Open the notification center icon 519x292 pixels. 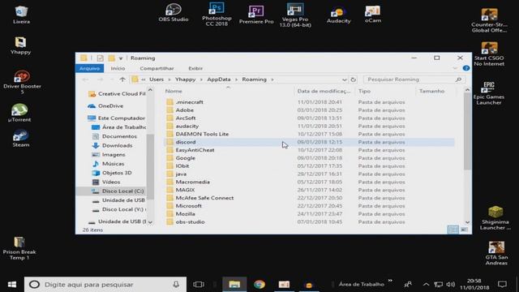[x=502, y=285]
